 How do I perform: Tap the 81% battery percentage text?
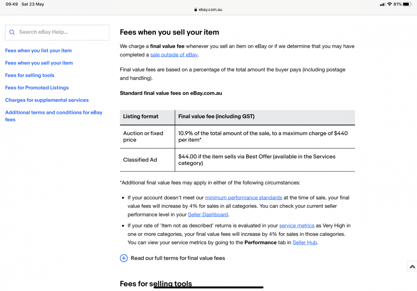click(x=397, y=4)
